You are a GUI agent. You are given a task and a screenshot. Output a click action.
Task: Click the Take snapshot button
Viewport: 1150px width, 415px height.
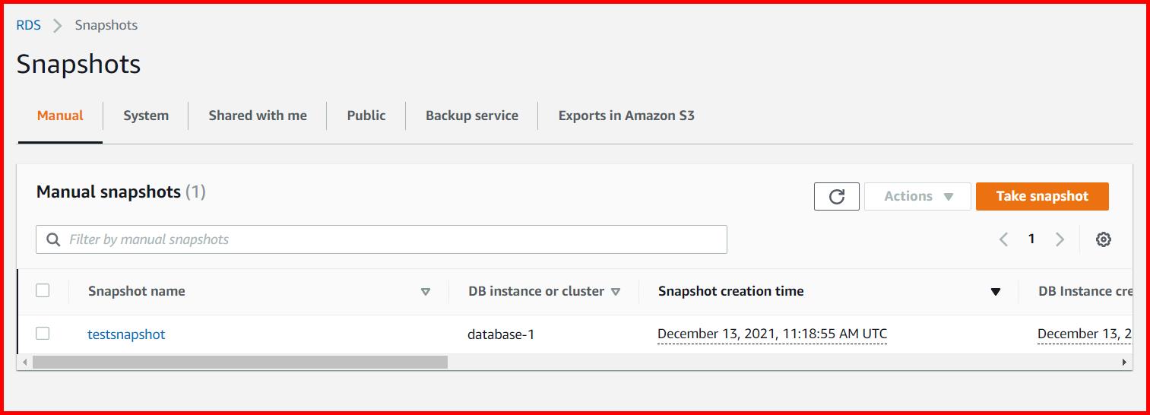point(1042,196)
